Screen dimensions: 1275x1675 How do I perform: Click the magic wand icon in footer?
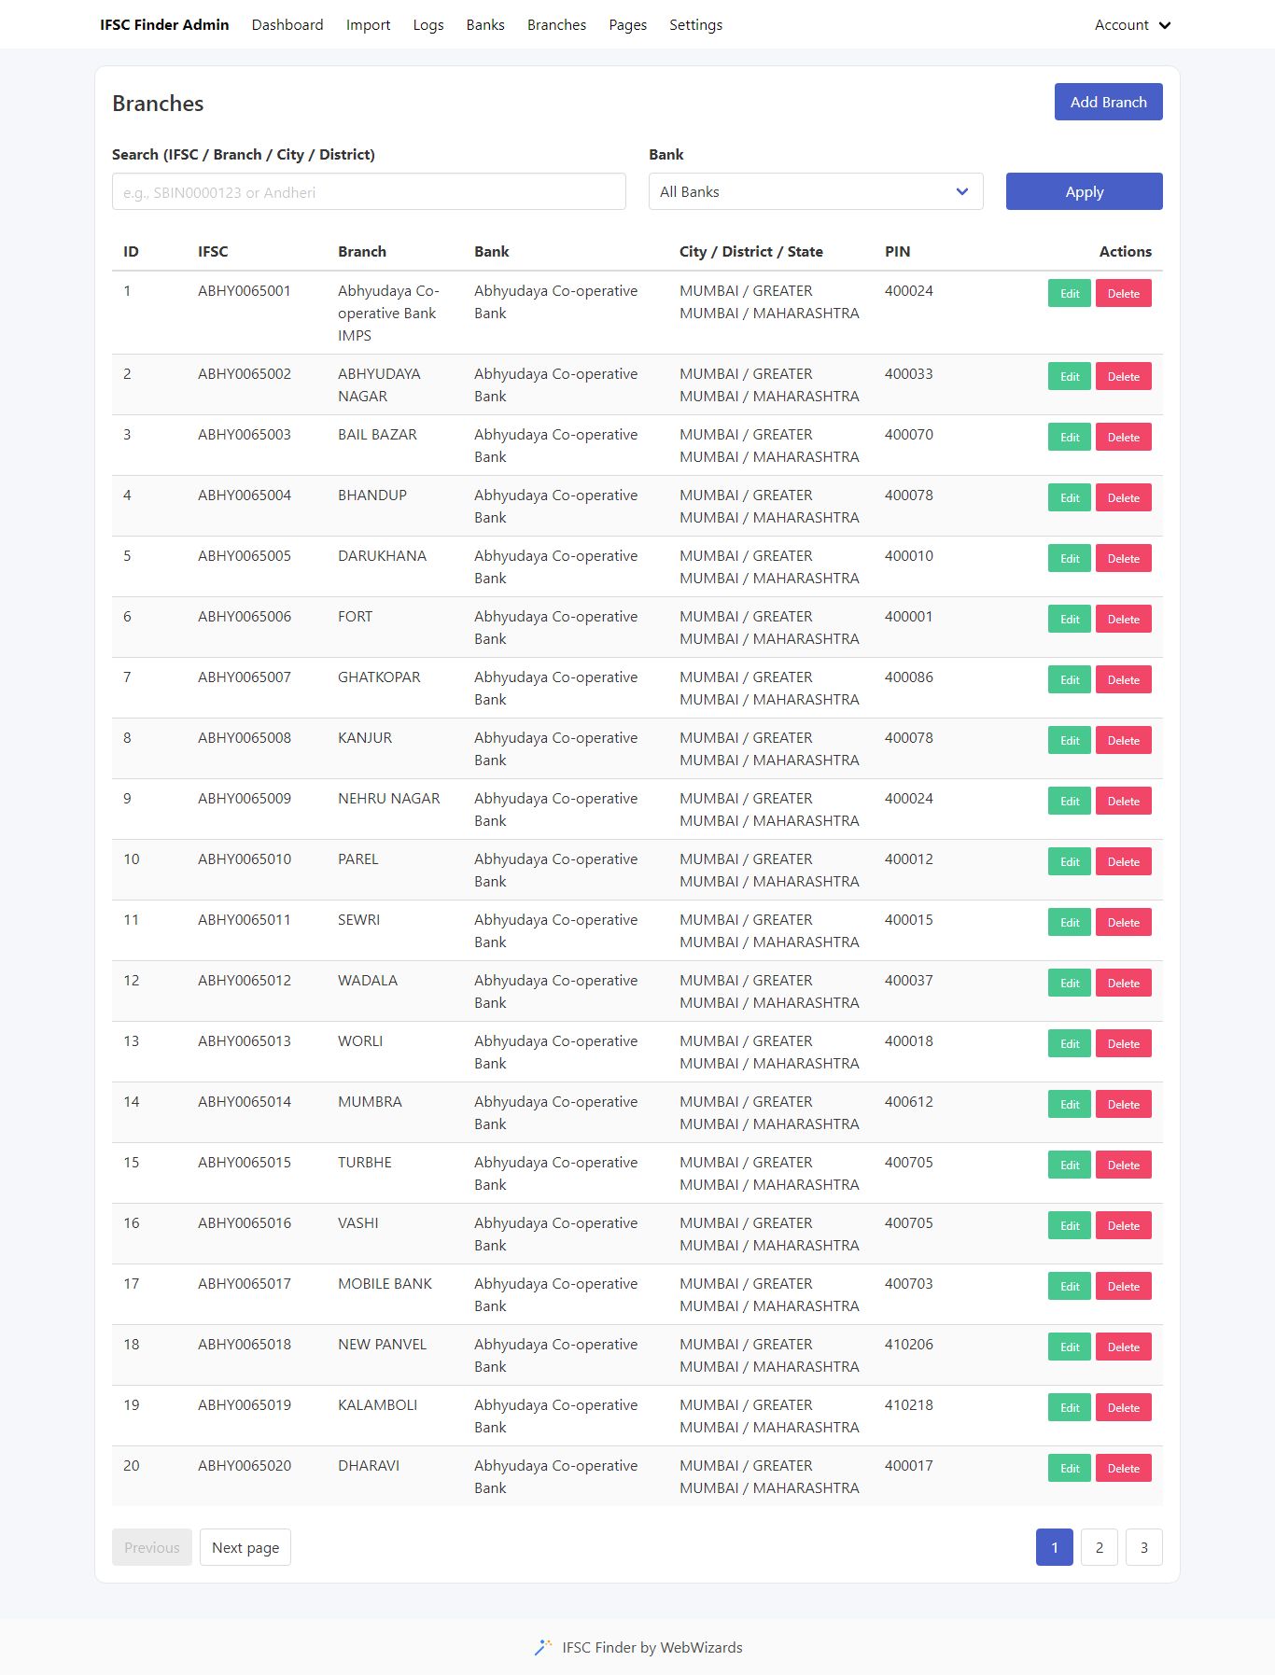[542, 1648]
